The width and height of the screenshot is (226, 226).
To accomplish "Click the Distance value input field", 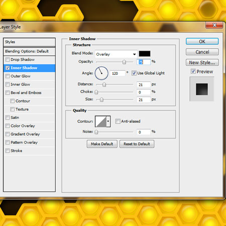I will pos(144,85).
